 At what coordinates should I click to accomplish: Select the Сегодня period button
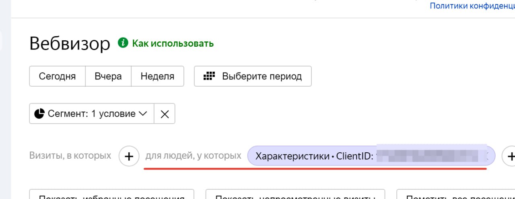(x=57, y=76)
